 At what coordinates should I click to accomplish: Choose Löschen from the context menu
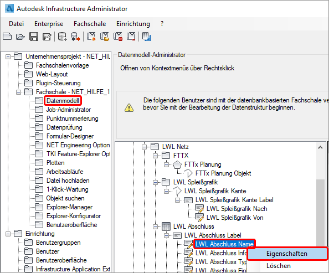(279, 266)
